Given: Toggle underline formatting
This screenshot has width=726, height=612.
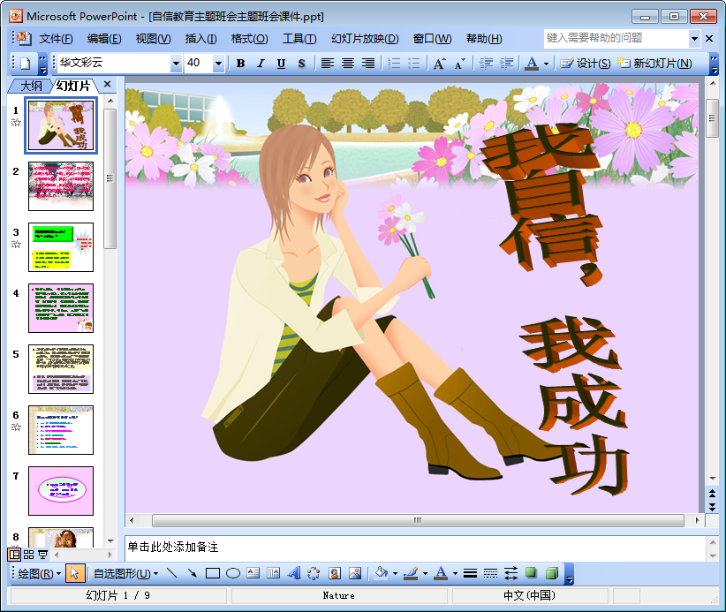Looking at the screenshot, I should [x=281, y=64].
